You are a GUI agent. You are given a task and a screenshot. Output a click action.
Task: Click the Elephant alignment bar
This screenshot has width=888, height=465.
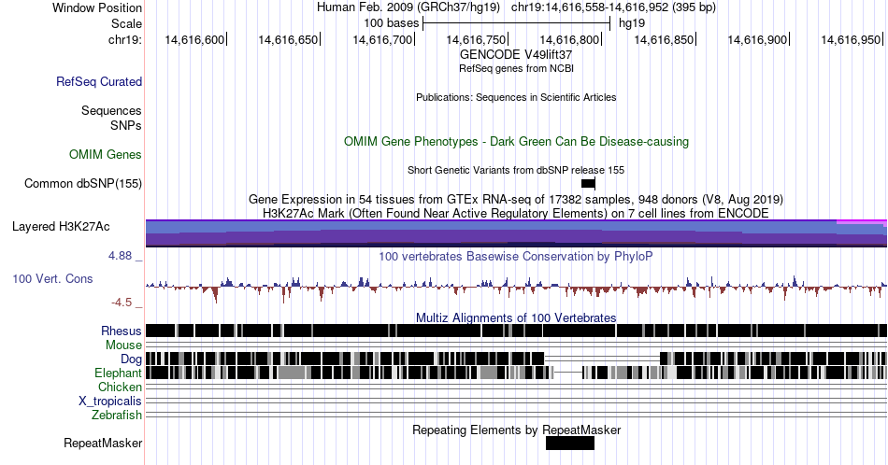coord(516,373)
